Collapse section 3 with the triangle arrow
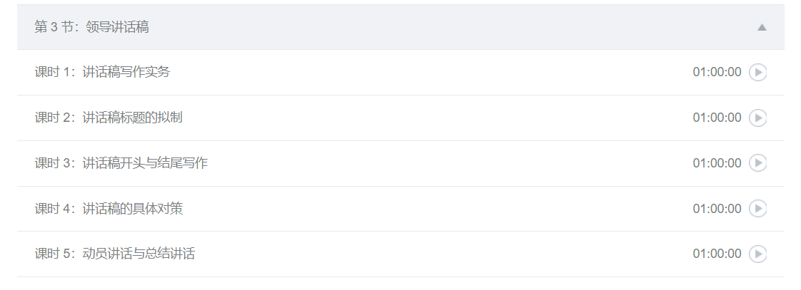 point(762,28)
